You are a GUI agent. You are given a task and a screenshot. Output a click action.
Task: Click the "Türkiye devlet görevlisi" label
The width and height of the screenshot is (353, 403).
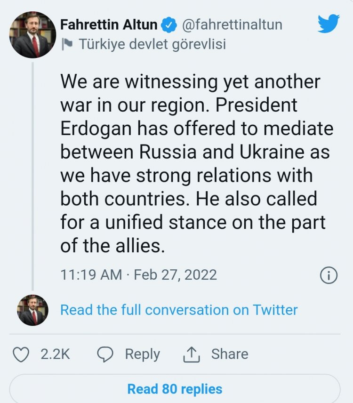tap(152, 44)
